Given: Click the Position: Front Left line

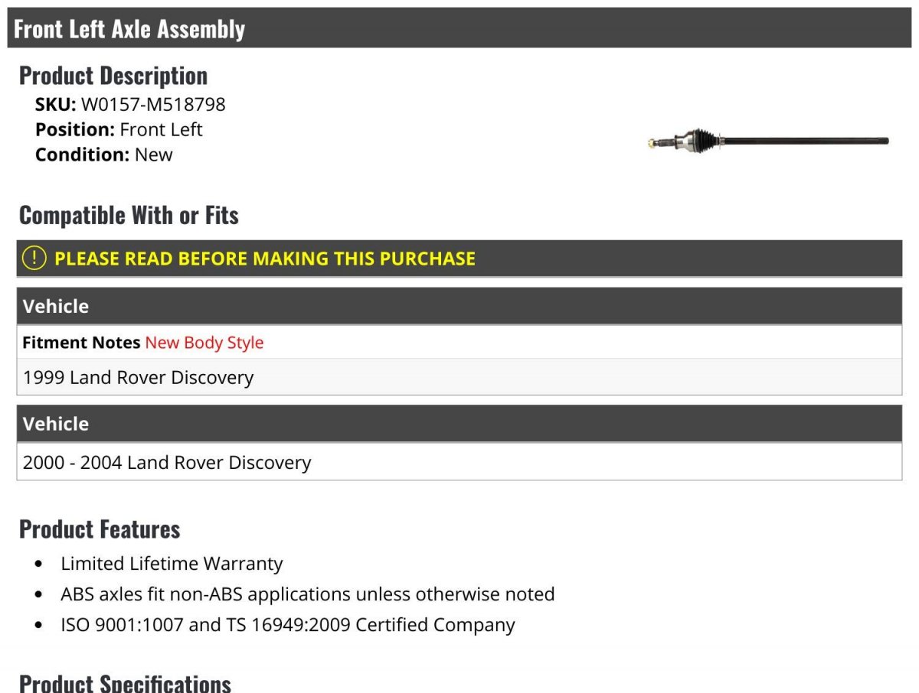Looking at the screenshot, I should 119,129.
